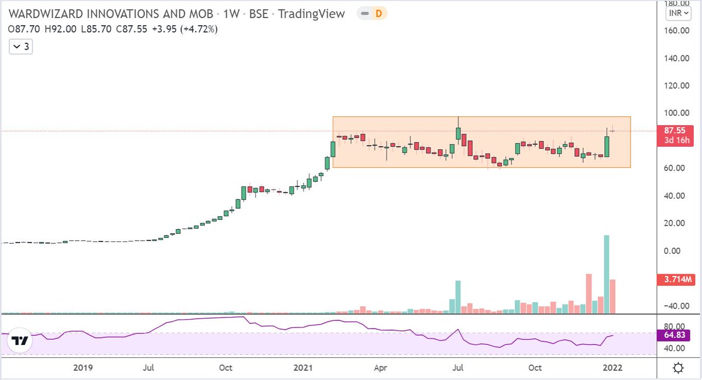Select the latest large green weekly candle

point(607,146)
